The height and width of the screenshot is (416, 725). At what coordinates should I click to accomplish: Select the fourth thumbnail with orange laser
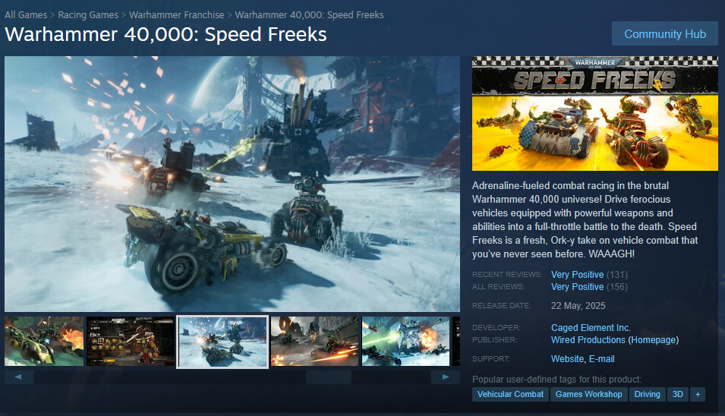(314, 341)
